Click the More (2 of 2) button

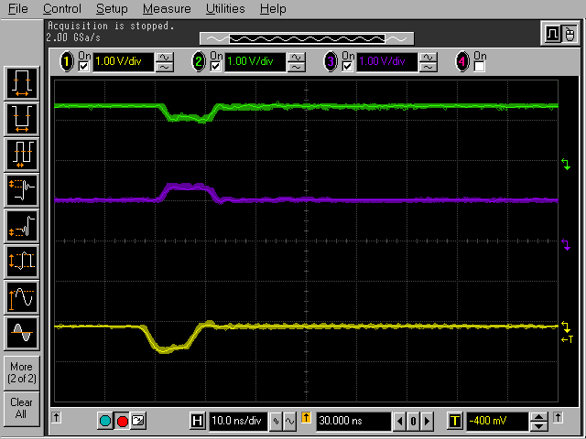(21, 372)
